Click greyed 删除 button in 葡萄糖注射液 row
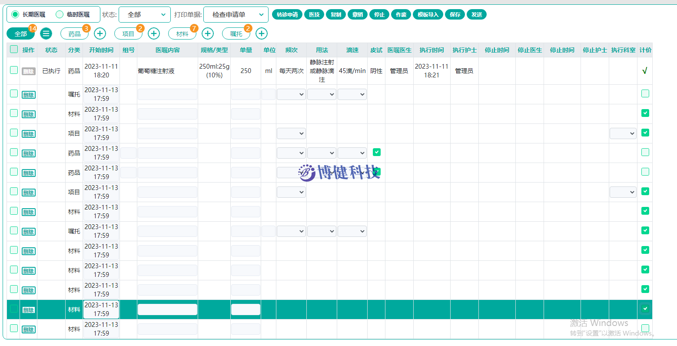Viewport: 677px width, 346px height. click(x=29, y=71)
